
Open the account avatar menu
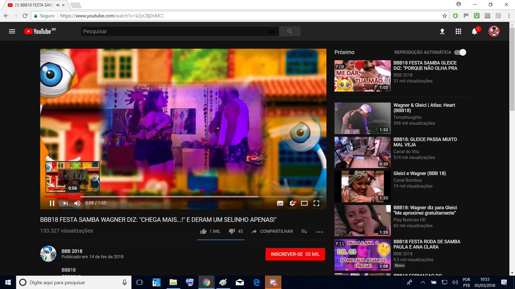click(x=494, y=31)
